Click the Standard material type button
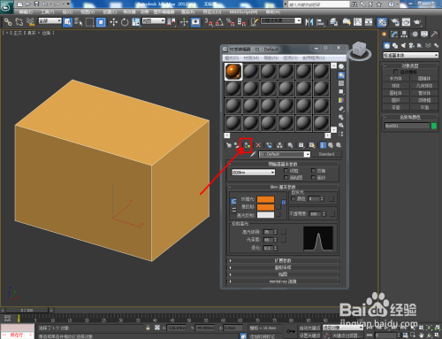The height and width of the screenshot is (339, 442). (x=326, y=154)
